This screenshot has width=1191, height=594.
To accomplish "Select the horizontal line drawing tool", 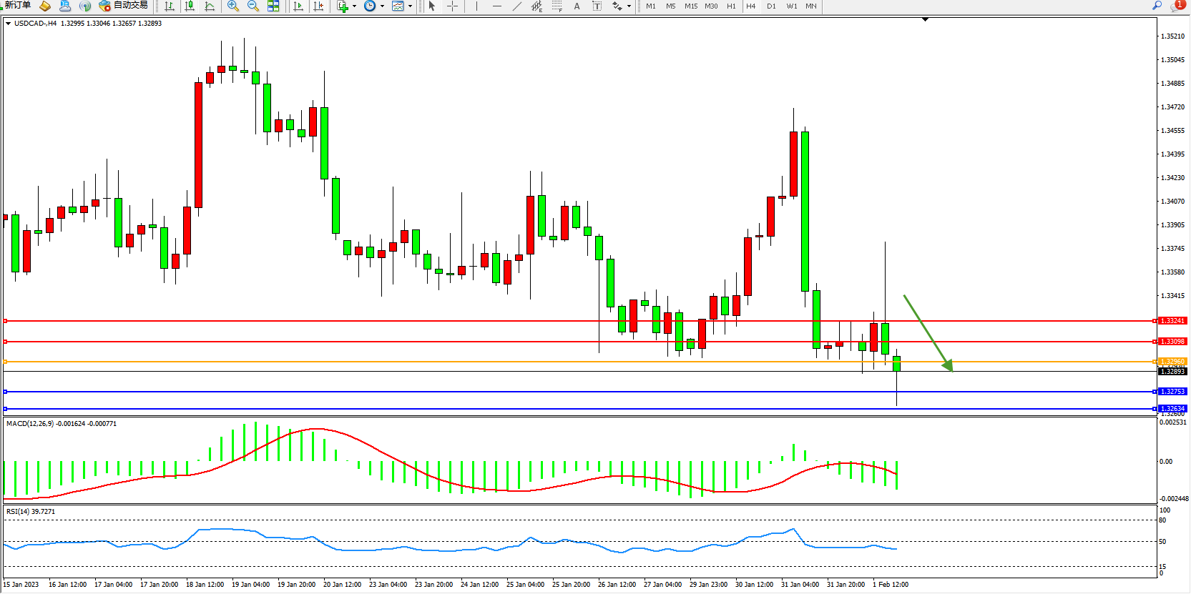I will pyautogui.click(x=497, y=6).
